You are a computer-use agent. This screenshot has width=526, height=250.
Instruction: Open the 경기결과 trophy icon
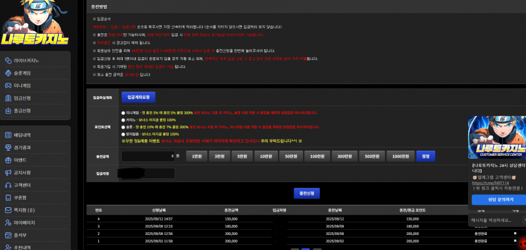coord(8,148)
